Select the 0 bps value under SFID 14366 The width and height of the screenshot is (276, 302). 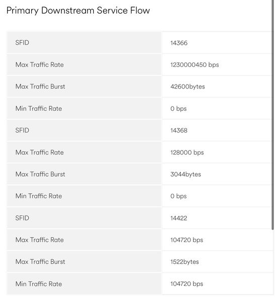coord(178,109)
